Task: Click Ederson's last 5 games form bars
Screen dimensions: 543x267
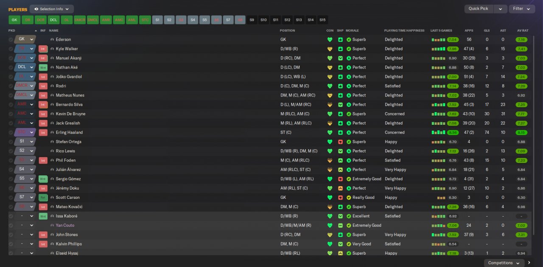Action: tap(439, 40)
